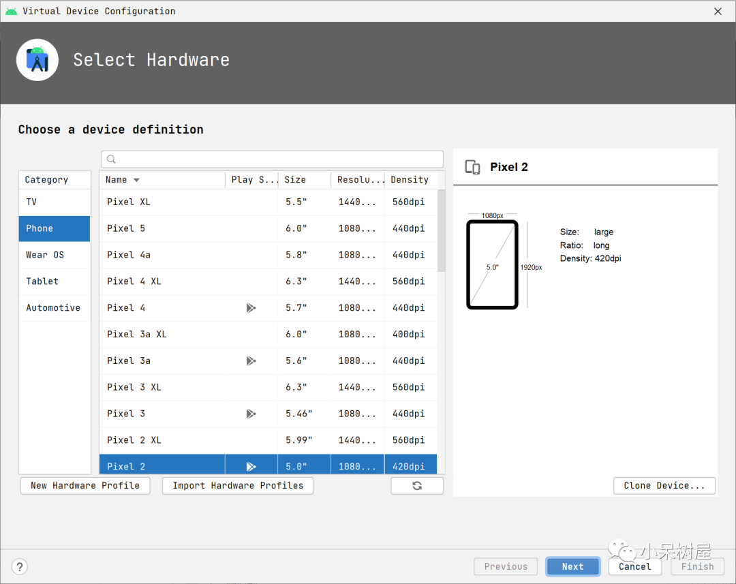Sort devices using the Name column arrow
736x584 pixels.
(x=136, y=180)
